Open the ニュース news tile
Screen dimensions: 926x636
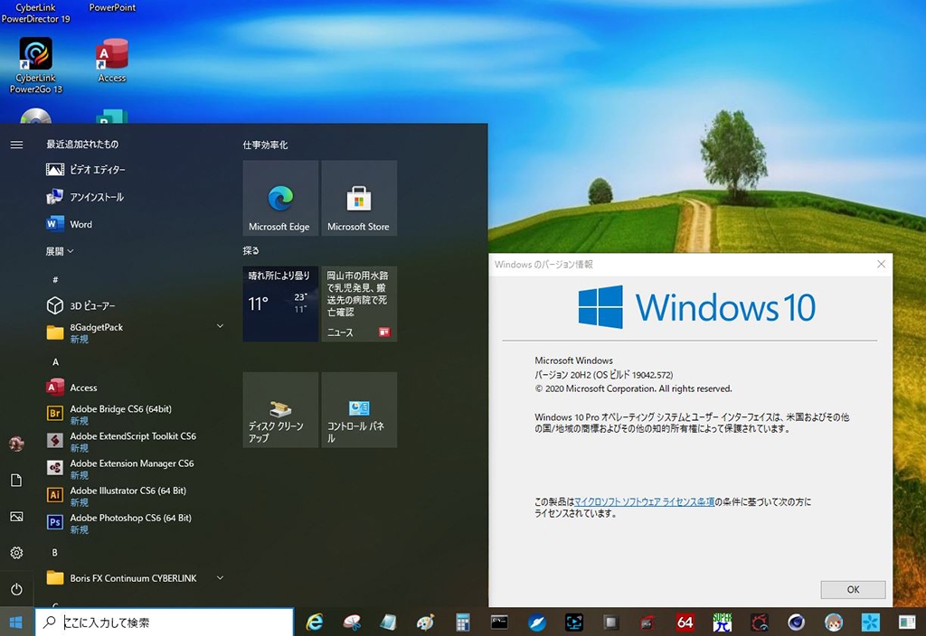point(359,304)
